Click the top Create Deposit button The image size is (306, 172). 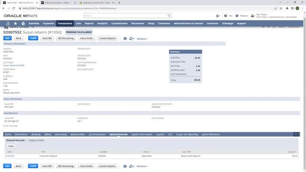(x=107, y=38)
